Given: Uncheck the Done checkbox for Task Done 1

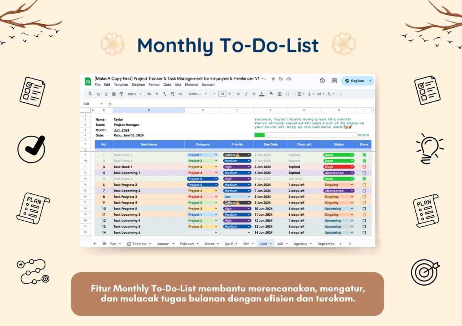Looking at the screenshot, I should (363, 155).
